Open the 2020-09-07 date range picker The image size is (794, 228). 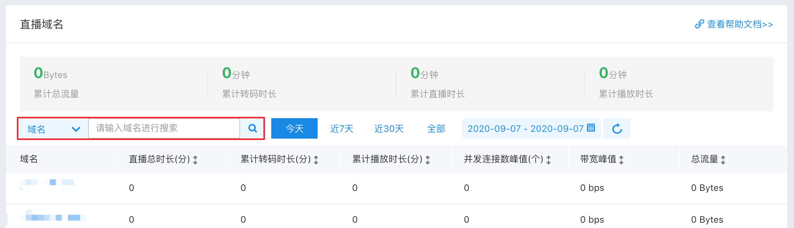[x=531, y=128]
